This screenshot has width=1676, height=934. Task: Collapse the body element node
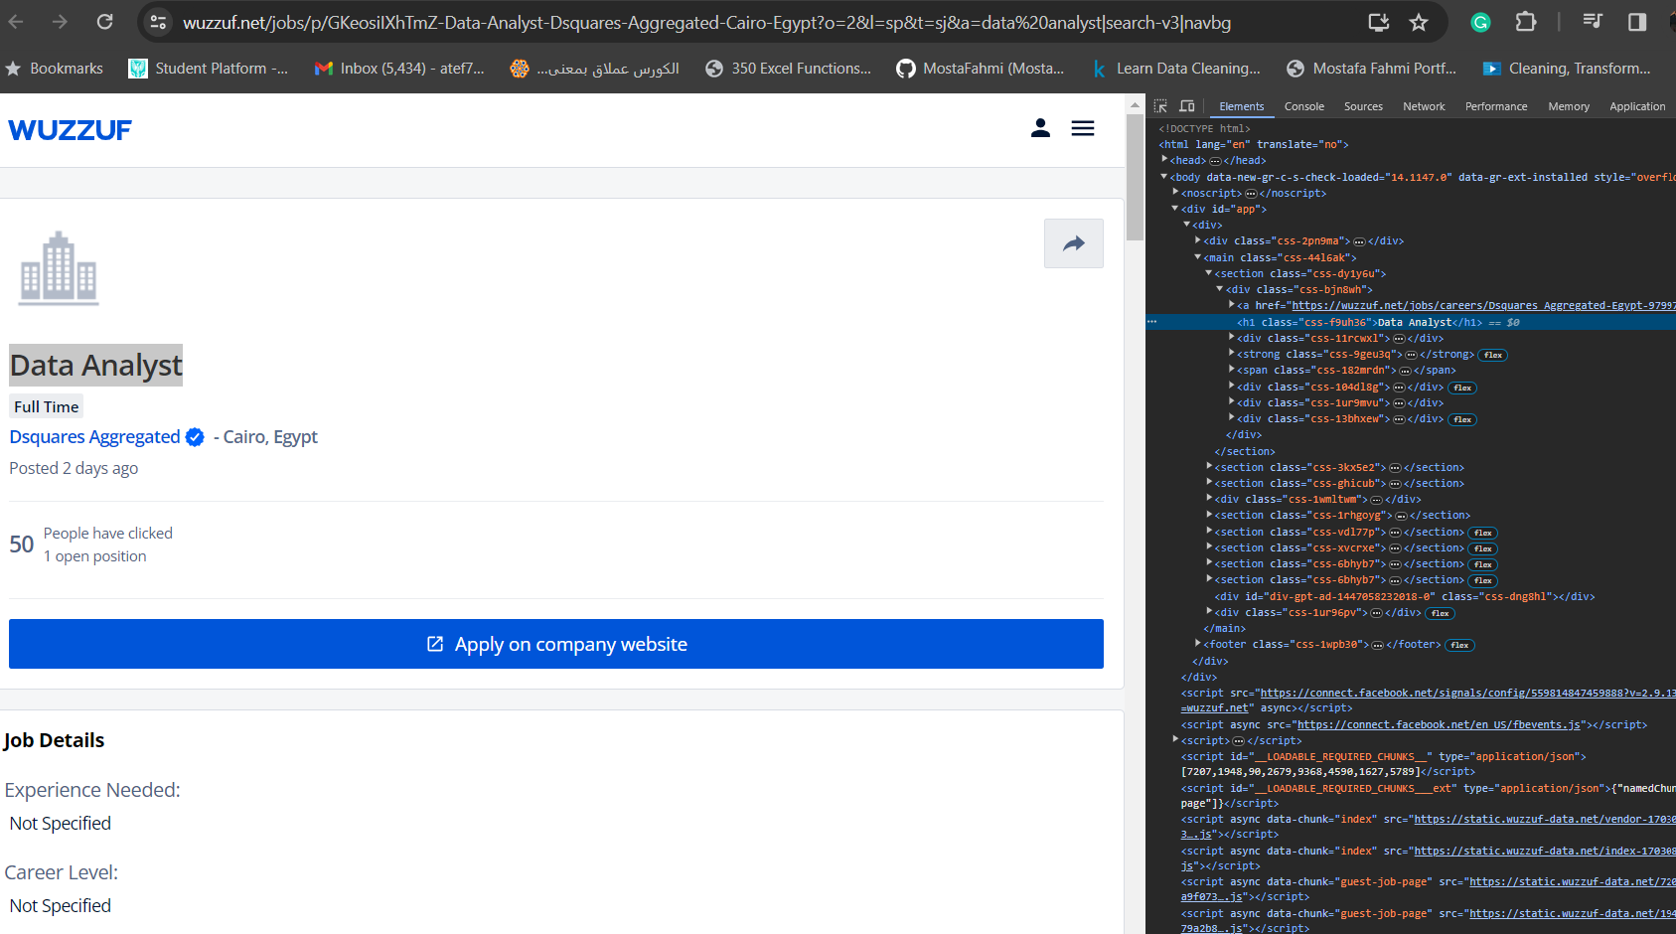pyautogui.click(x=1164, y=177)
